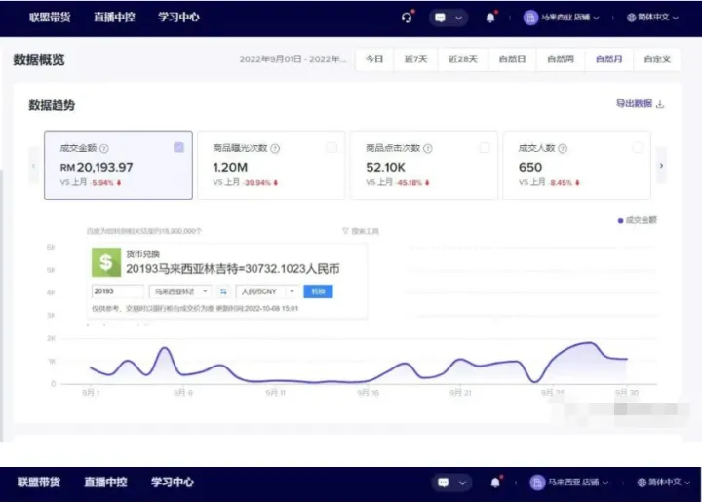
Task: Click the 9月 16 axis marker
Action: tap(368, 393)
